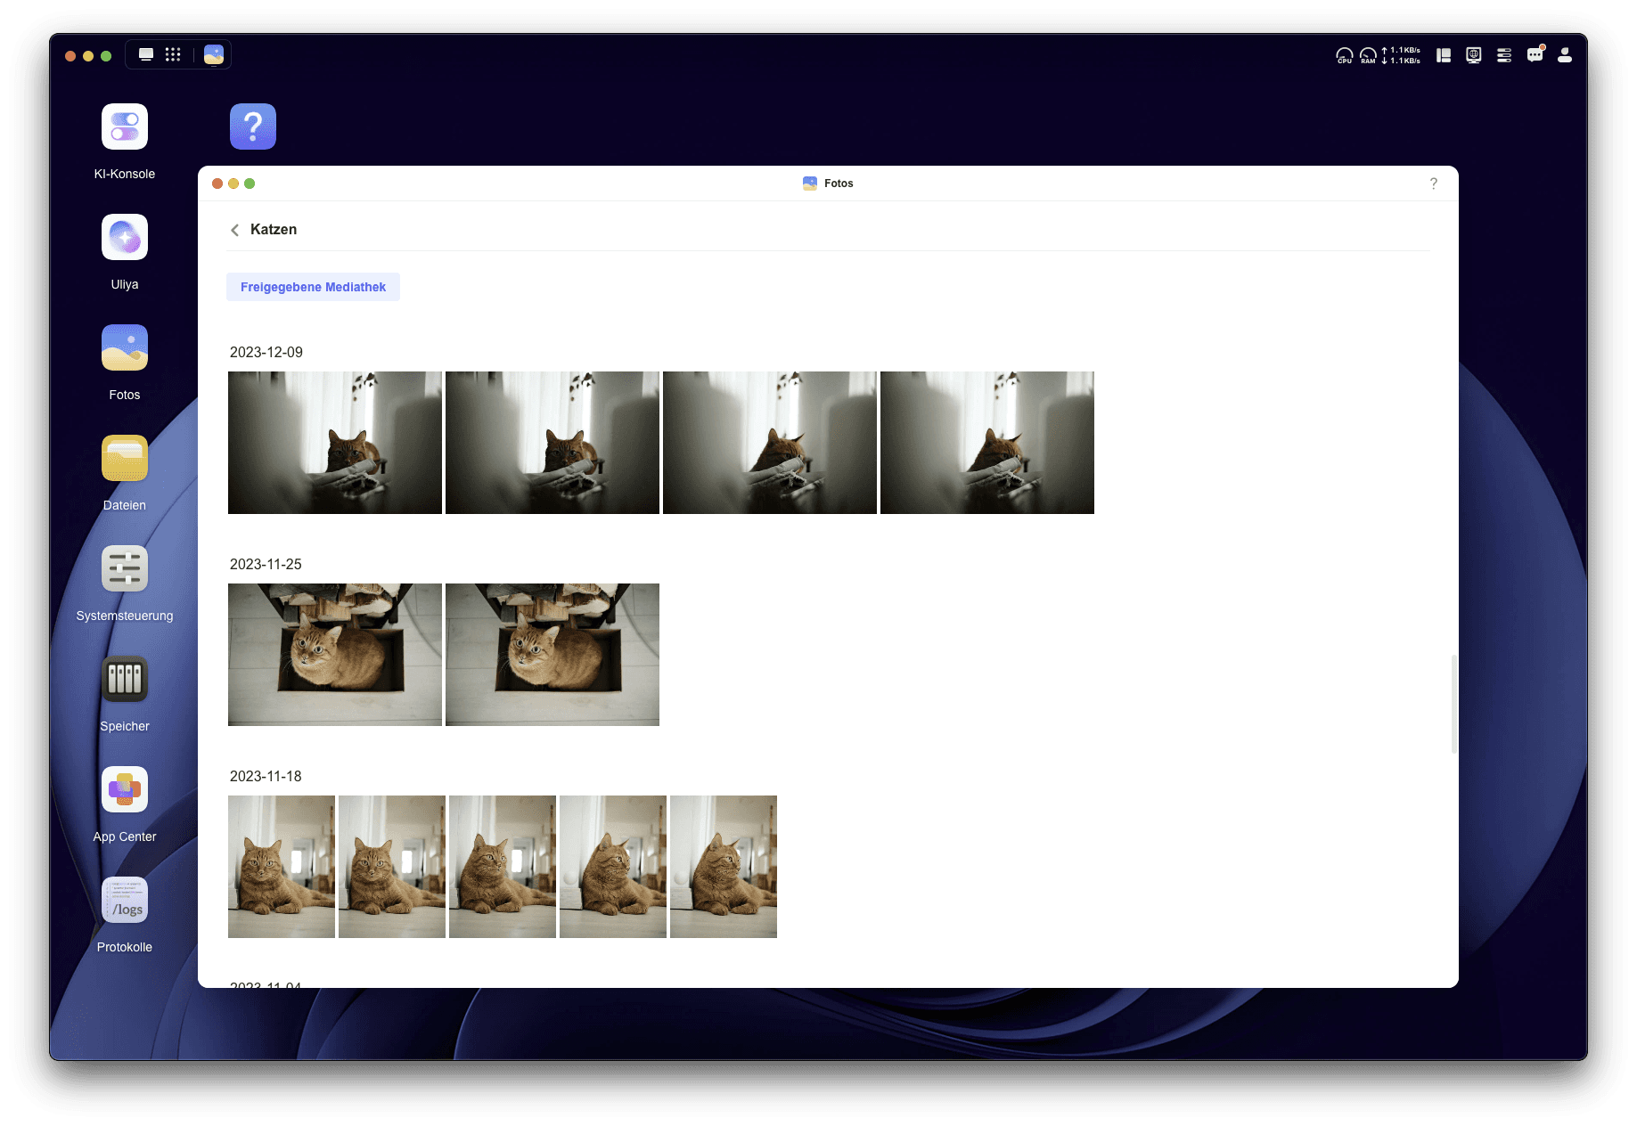The height and width of the screenshot is (1126, 1637).
Task: Click the "Katzen" album title
Action: point(274,229)
